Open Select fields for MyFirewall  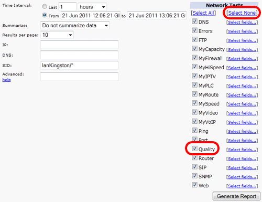coord(242,59)
